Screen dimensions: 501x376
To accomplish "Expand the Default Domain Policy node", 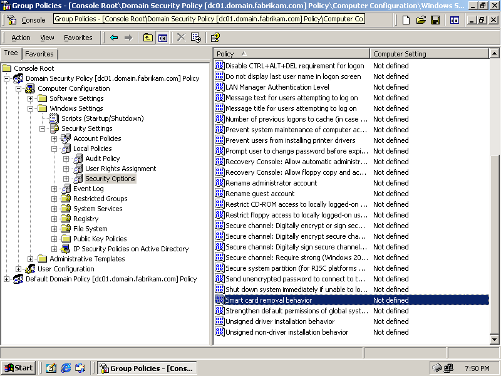I will coord(7,279).
